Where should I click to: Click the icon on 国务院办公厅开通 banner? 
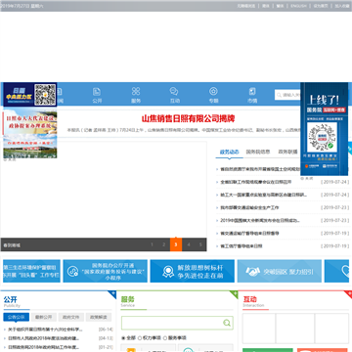(x=72, y=271)
